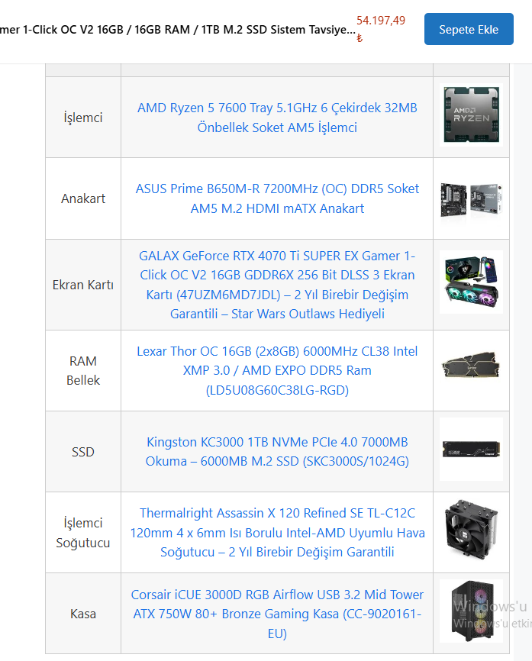
Task: Open the Corsair iCUE 3000D case link
Action: 277,614
